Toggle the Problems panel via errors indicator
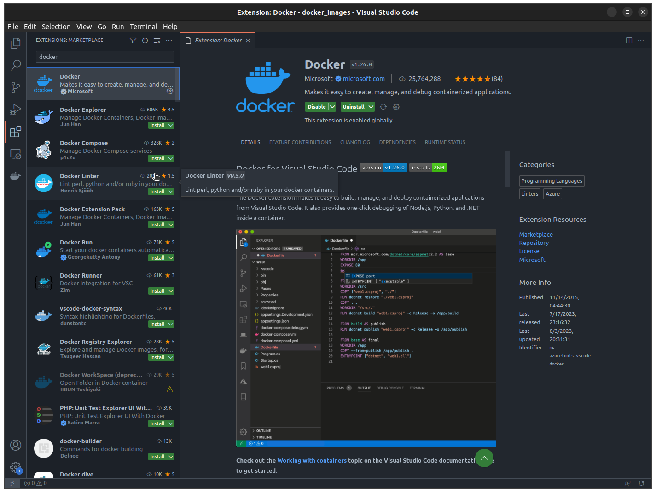 pyautogui.click(x=36, y=483)
